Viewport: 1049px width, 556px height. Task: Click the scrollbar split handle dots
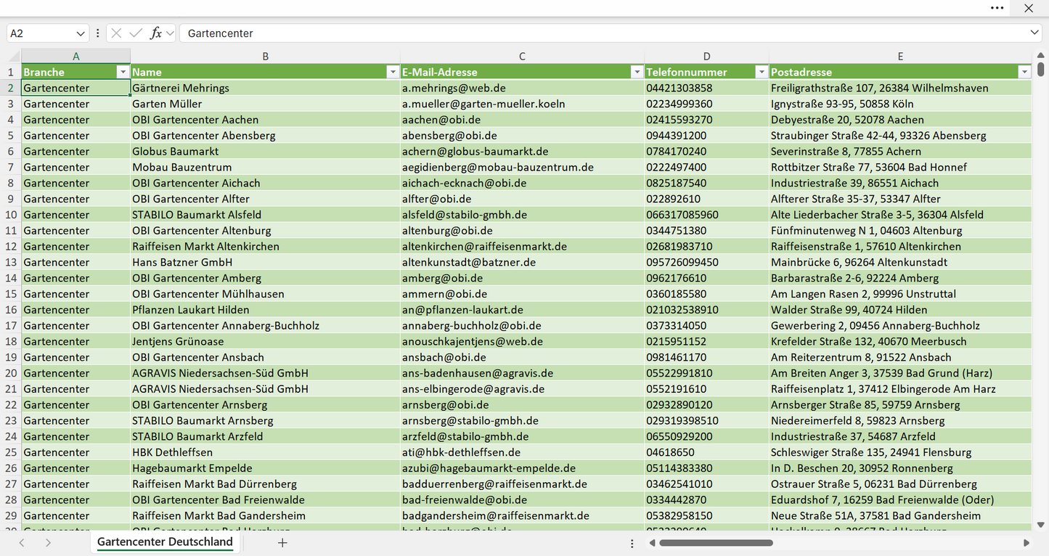coord(632,543)
